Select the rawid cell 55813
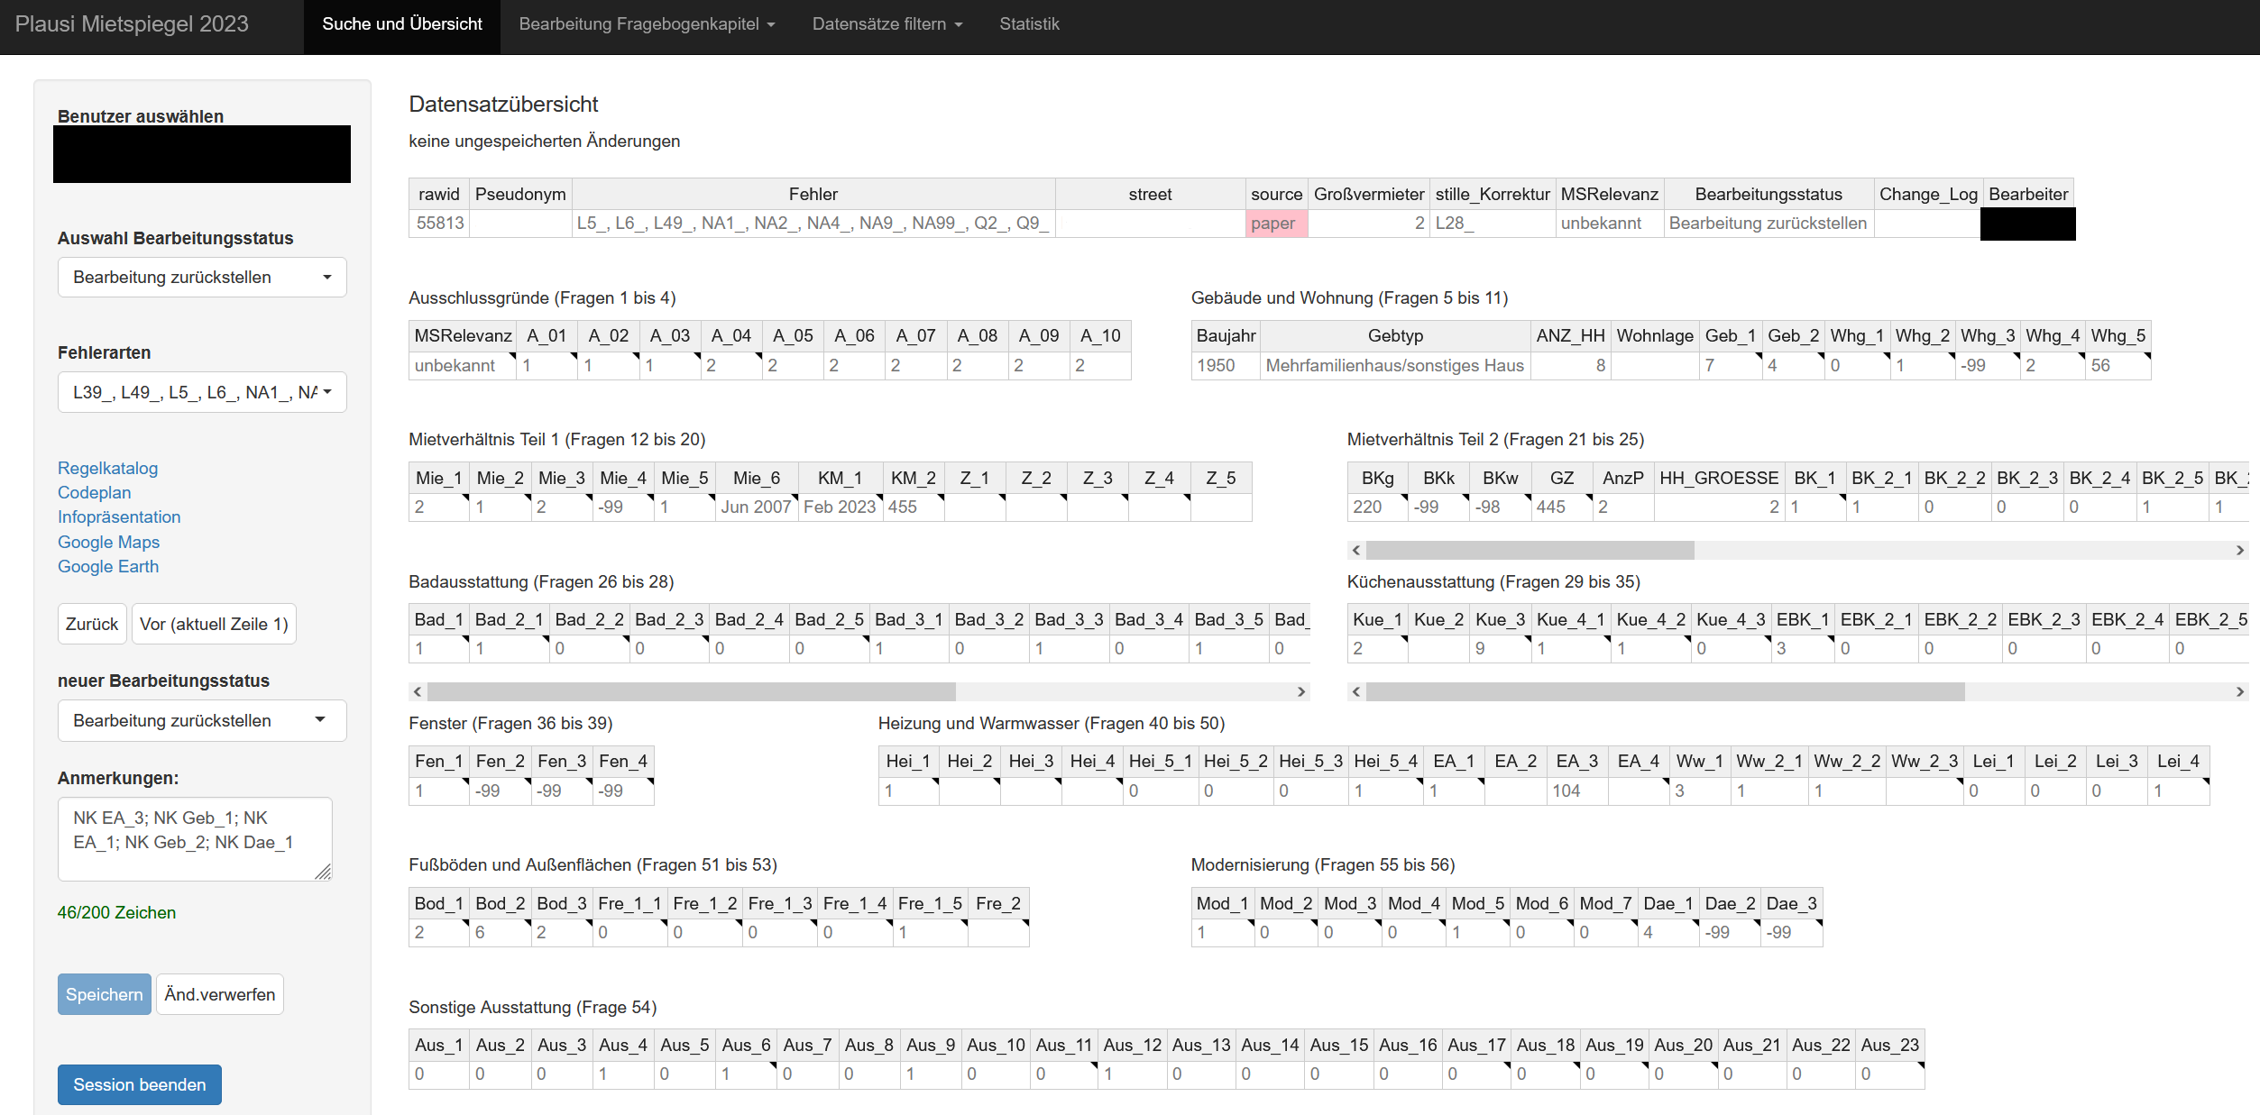Viewport: 2260px width, 1115px height. [440, 223]
